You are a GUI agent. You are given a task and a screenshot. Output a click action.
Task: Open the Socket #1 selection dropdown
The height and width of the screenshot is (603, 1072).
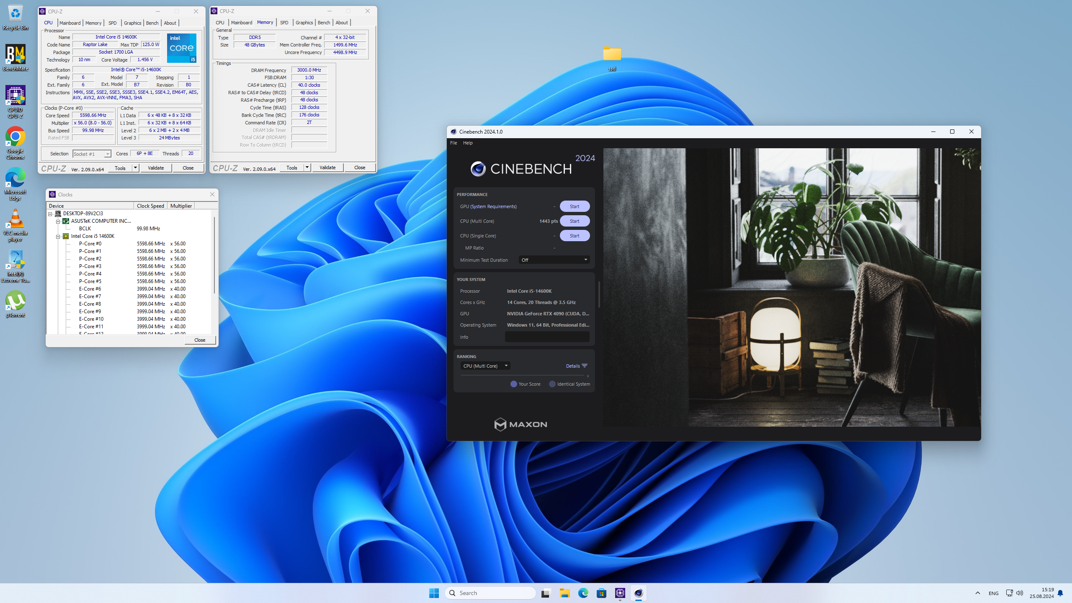coord(92,154)
